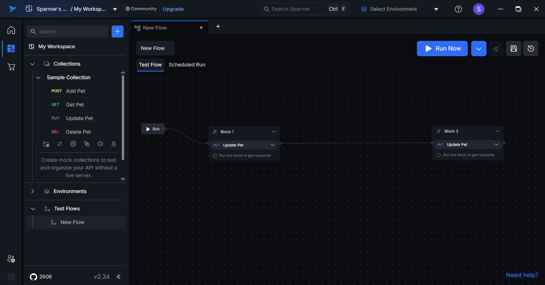This screenshot has height=285, width=545.
Task: Click the AI robot request icon
Action: [x=114, y=144]
